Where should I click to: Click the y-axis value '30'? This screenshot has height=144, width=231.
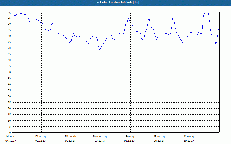(x=9, y=96)
